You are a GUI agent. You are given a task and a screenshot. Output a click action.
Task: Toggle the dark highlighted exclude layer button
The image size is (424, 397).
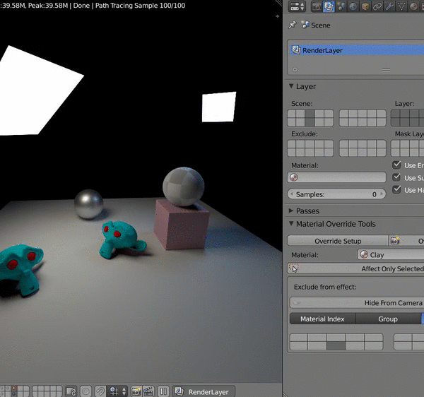click(x=336, y=346)
